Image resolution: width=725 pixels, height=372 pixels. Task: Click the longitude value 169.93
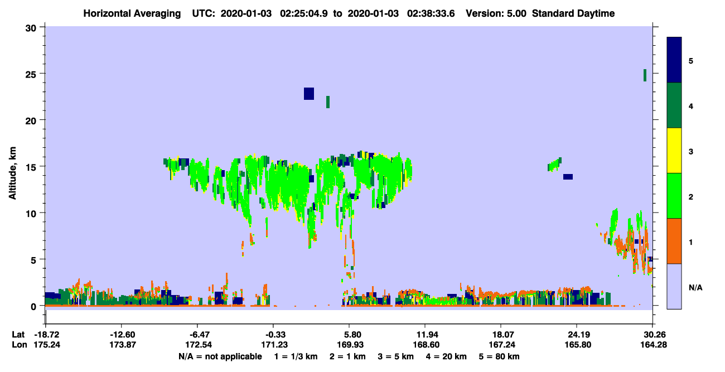[349, 345]
